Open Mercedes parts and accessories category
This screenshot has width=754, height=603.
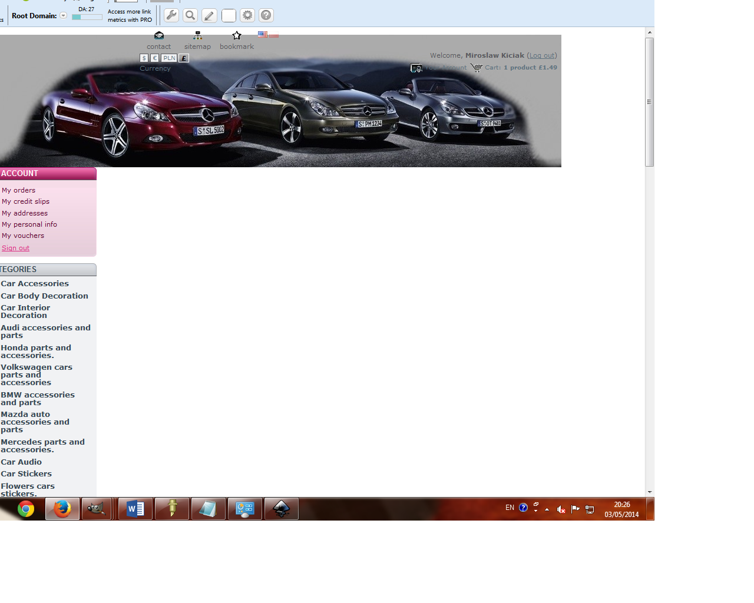pyautogui.click(x=42, y=446)
